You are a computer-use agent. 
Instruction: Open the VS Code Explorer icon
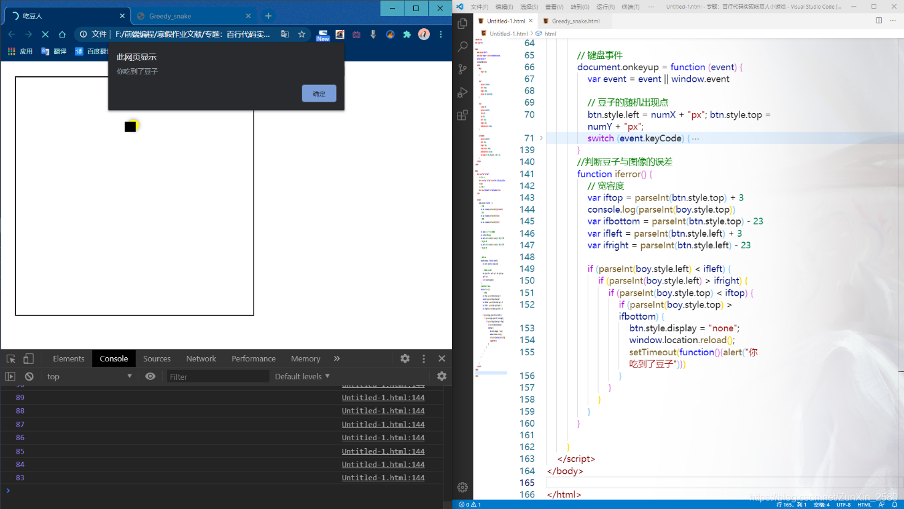(462, 23)
